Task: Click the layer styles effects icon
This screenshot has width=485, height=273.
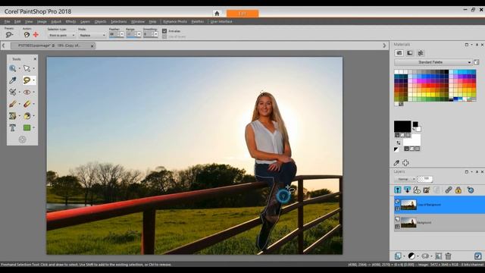Action: point(417,190)
